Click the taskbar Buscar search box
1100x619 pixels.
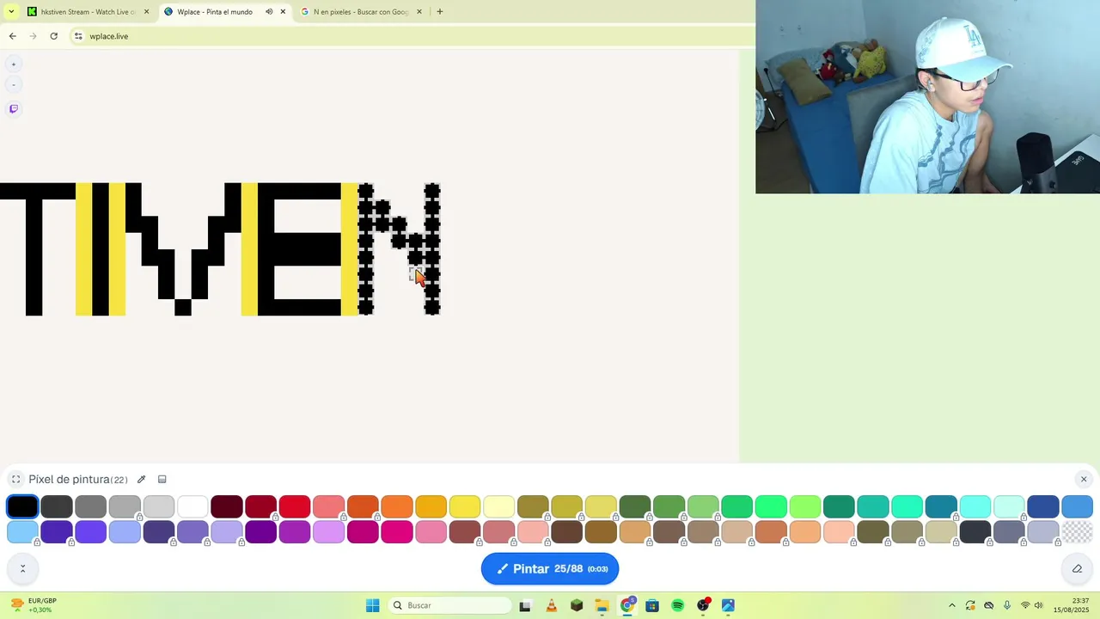click(x=449, y=605)
